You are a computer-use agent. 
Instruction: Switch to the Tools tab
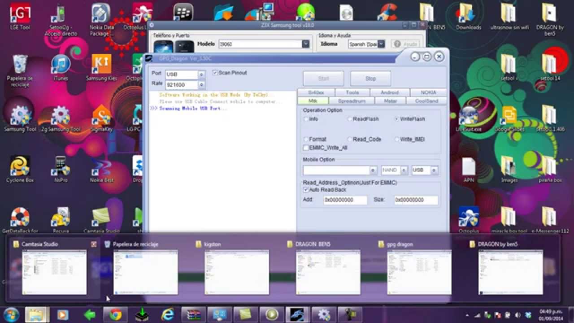[x=352, y=92]
